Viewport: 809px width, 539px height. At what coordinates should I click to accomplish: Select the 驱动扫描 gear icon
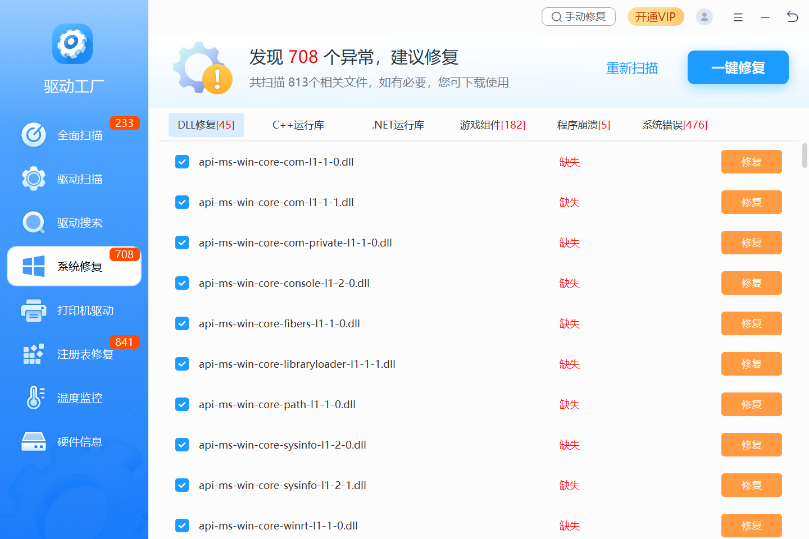coord(34,179)
